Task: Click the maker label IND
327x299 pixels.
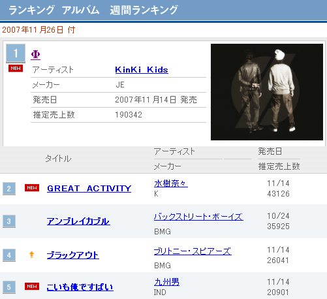Action: [x=160, y=292]
